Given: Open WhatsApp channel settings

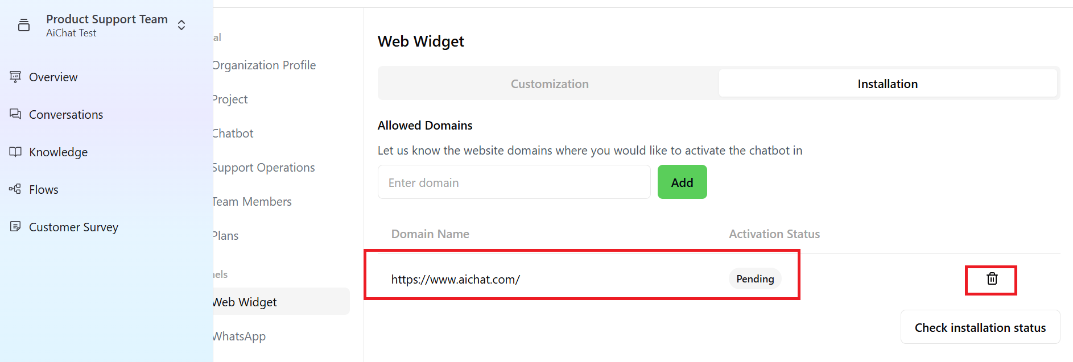Looking at the screenshot, I should (x=239, y=336).
